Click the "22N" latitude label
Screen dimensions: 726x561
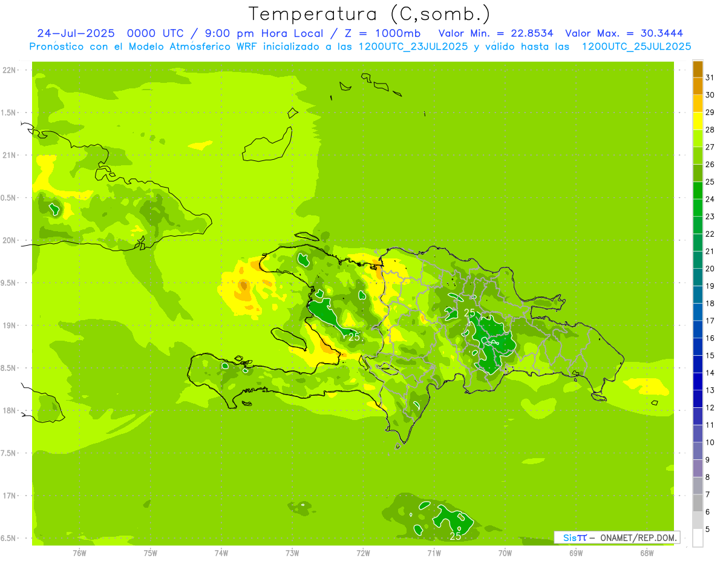point(10,70)
